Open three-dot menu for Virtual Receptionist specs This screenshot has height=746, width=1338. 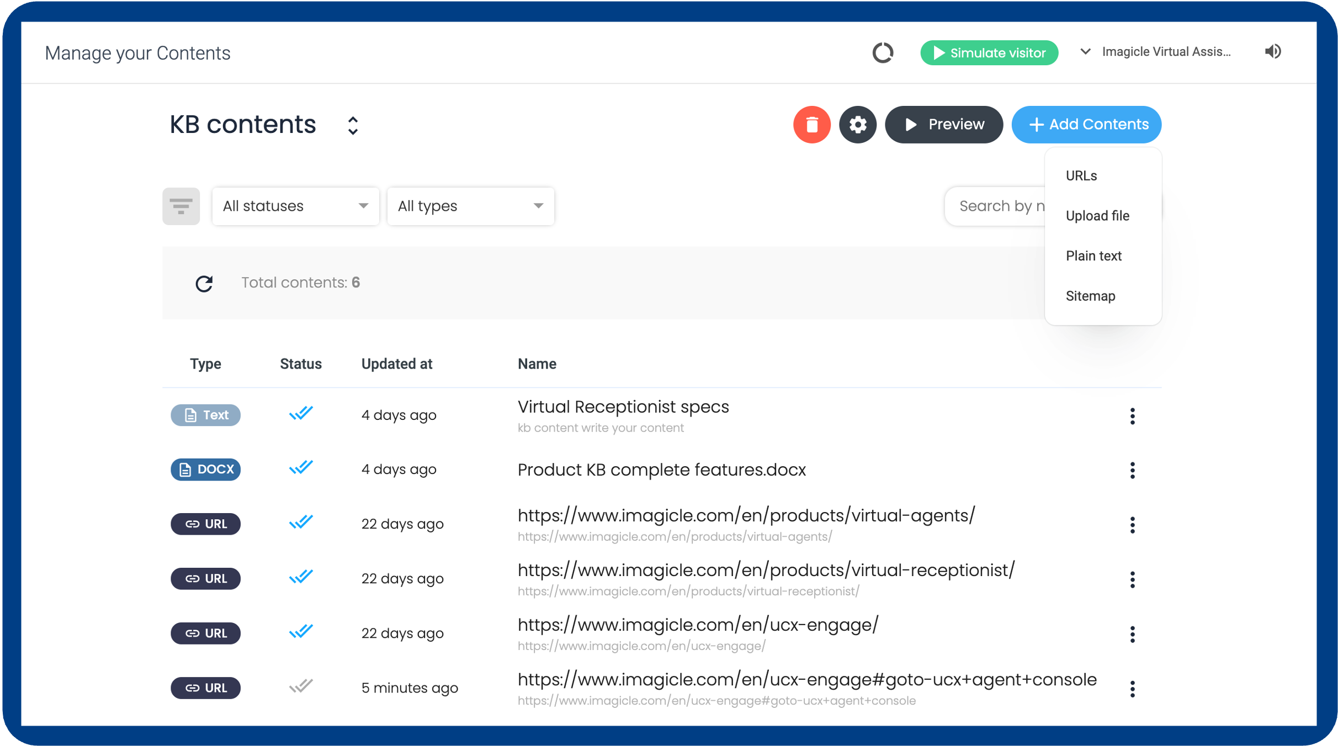click(x=1132, y=416)
